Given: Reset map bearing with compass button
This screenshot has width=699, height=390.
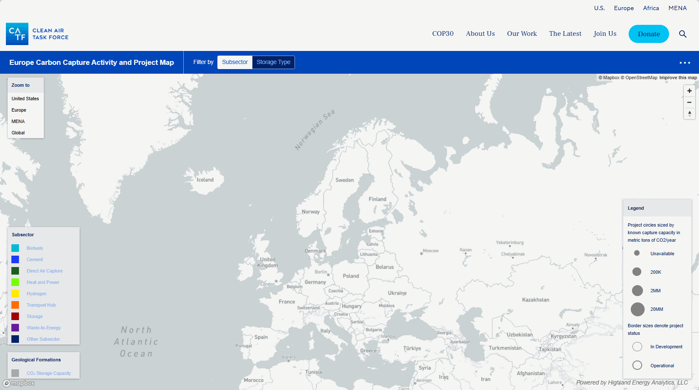Looking at the screenshot, I should [x=689, y=114].
